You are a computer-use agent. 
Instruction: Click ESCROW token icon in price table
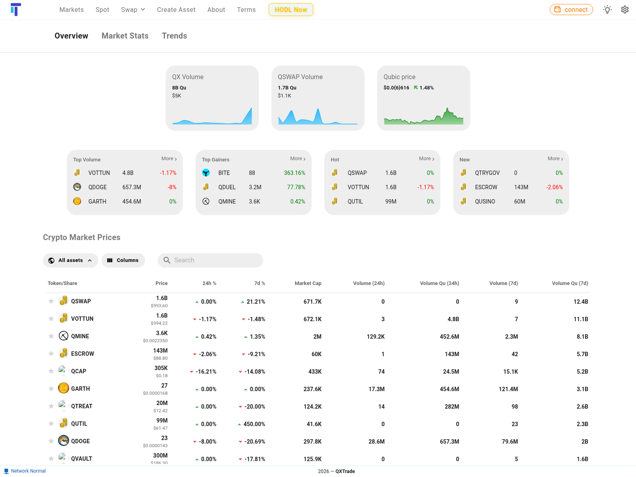(x=64, y=353)
